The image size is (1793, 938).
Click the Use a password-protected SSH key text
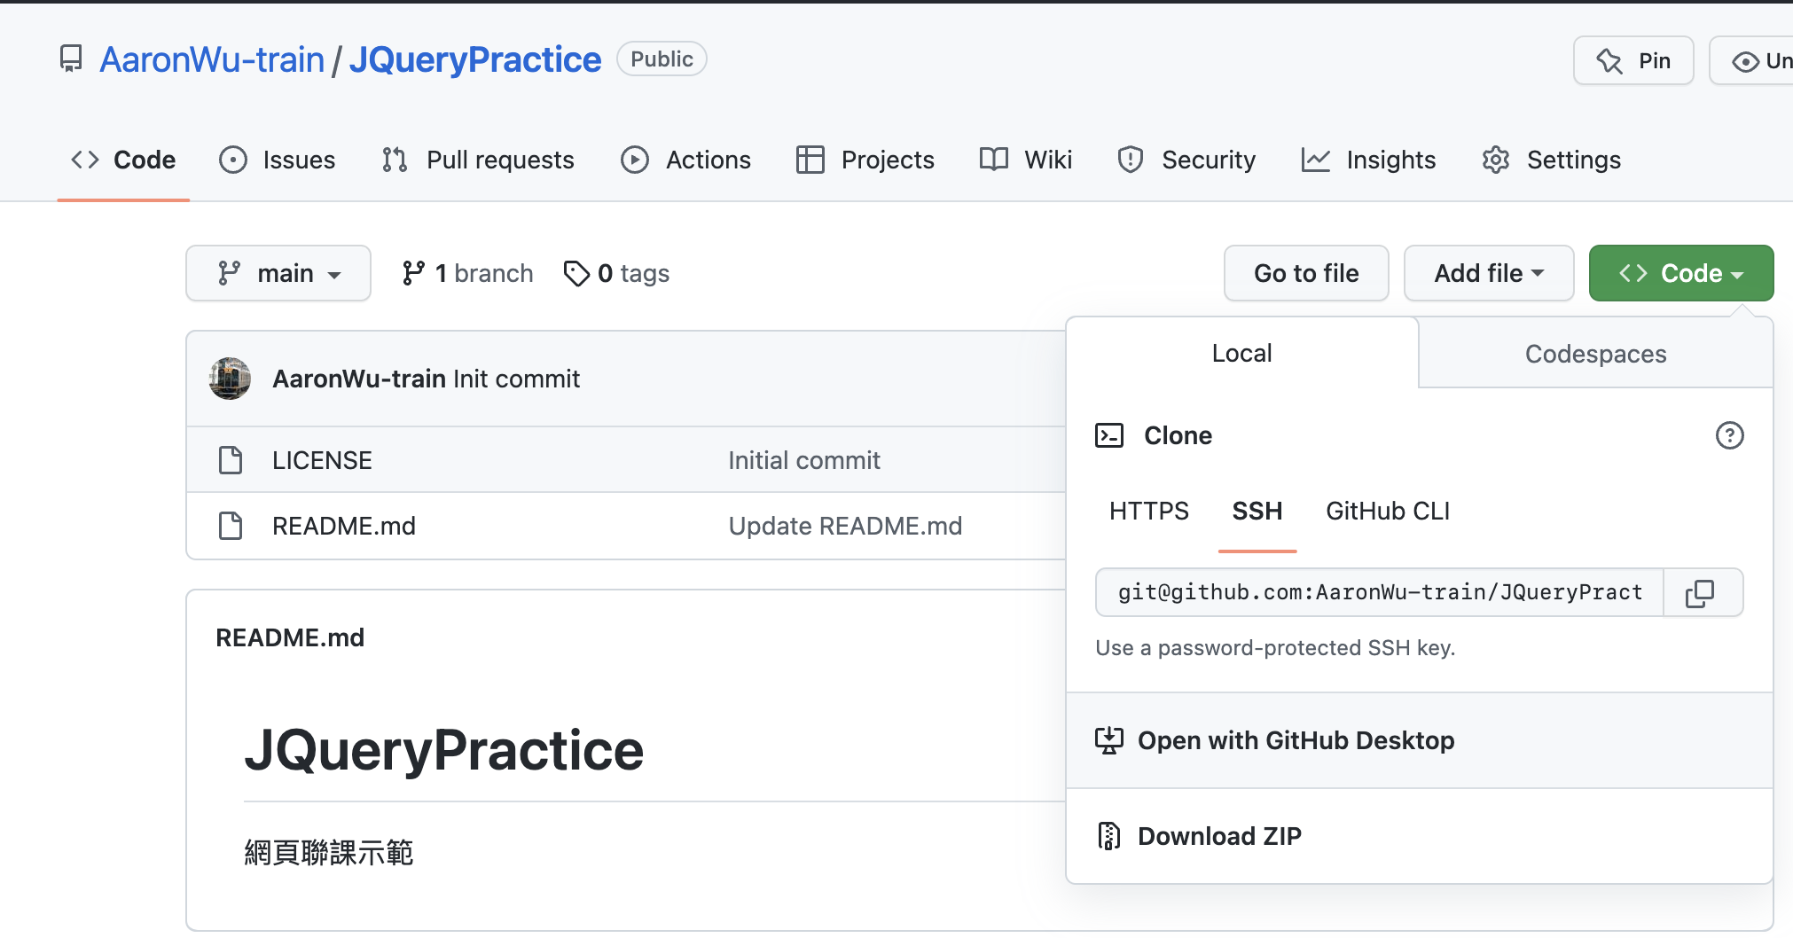click(x=1275, y=648)
